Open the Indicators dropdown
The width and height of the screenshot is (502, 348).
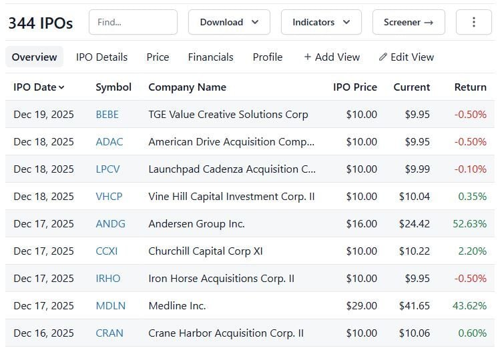(x=321, y=22)
